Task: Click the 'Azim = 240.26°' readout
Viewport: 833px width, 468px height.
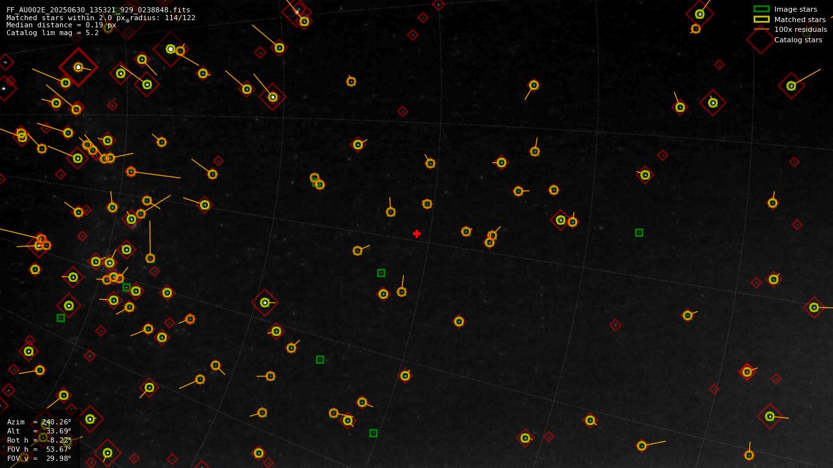Action: coord(39,422)
